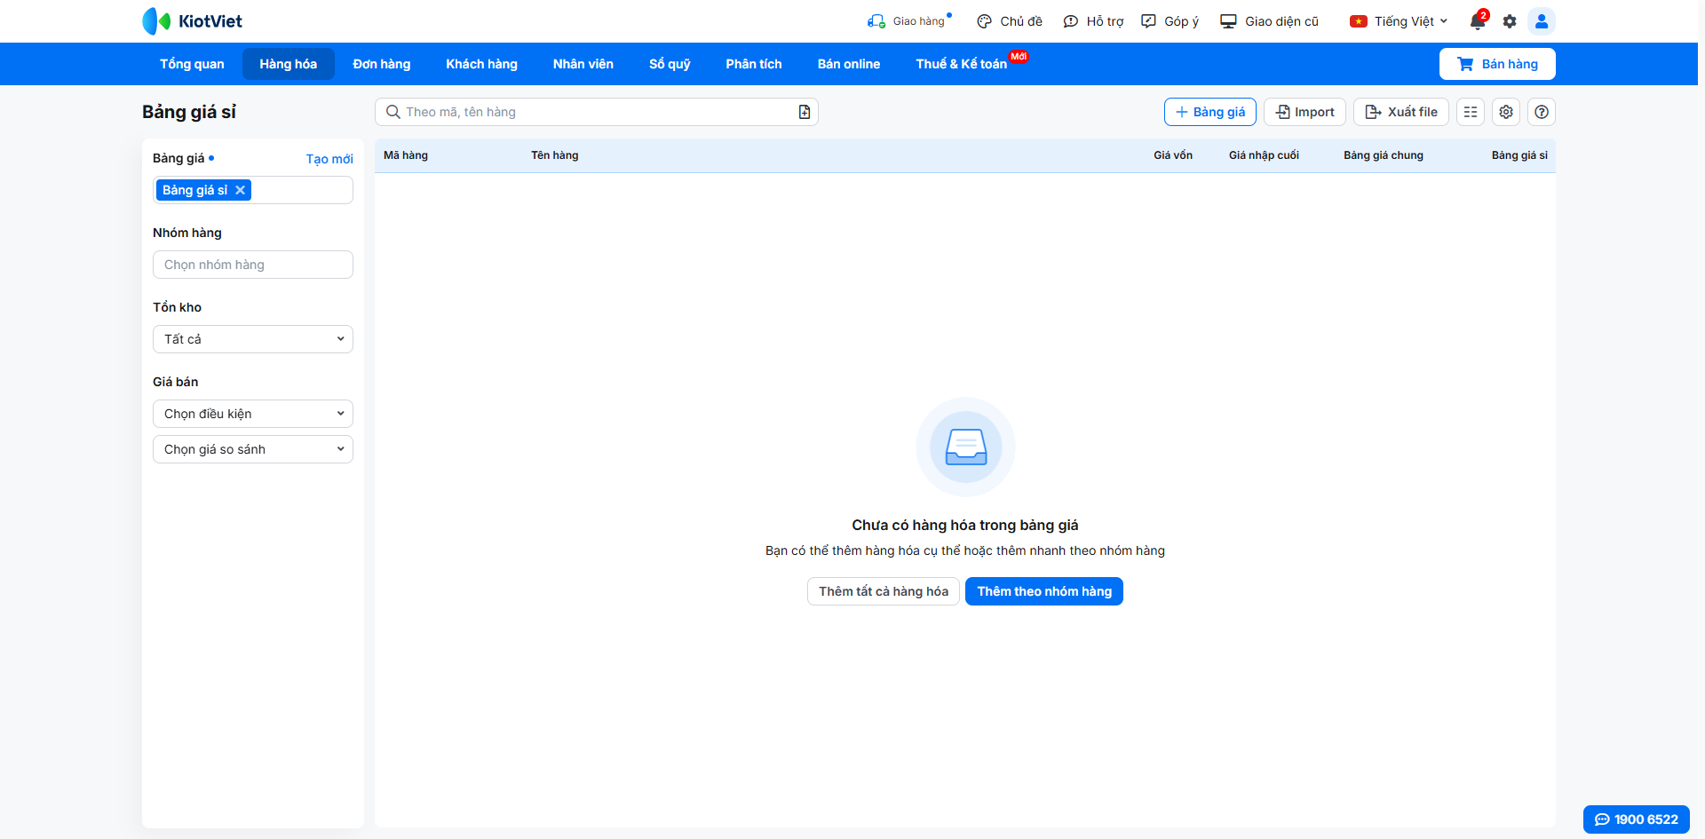1705x839 pixels.
Task: Go to Tổng quan tab
Action: coord(192,64)
